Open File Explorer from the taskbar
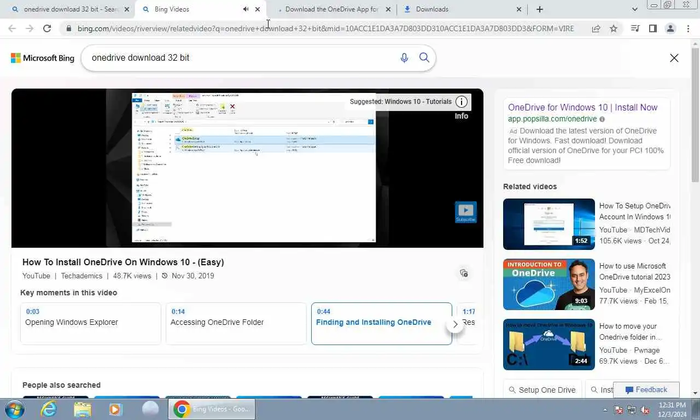 pos(83,409)
